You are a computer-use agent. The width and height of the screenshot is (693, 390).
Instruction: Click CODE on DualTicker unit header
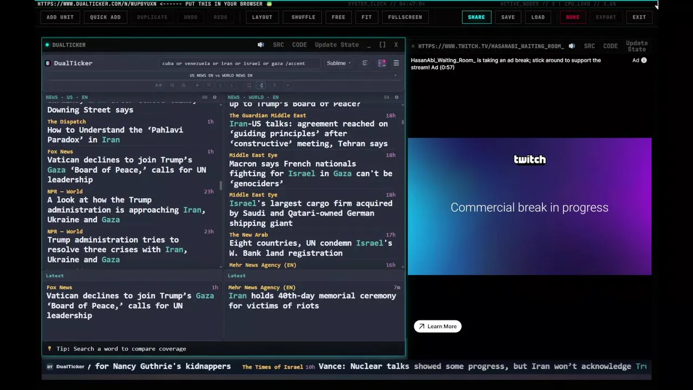pos(299,45)
